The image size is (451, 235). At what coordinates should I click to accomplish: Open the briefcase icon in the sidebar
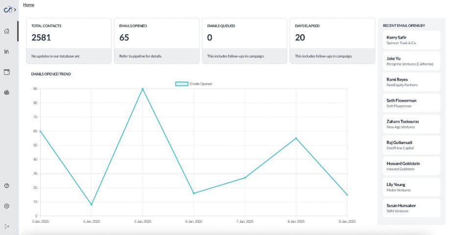click(7, 92)
